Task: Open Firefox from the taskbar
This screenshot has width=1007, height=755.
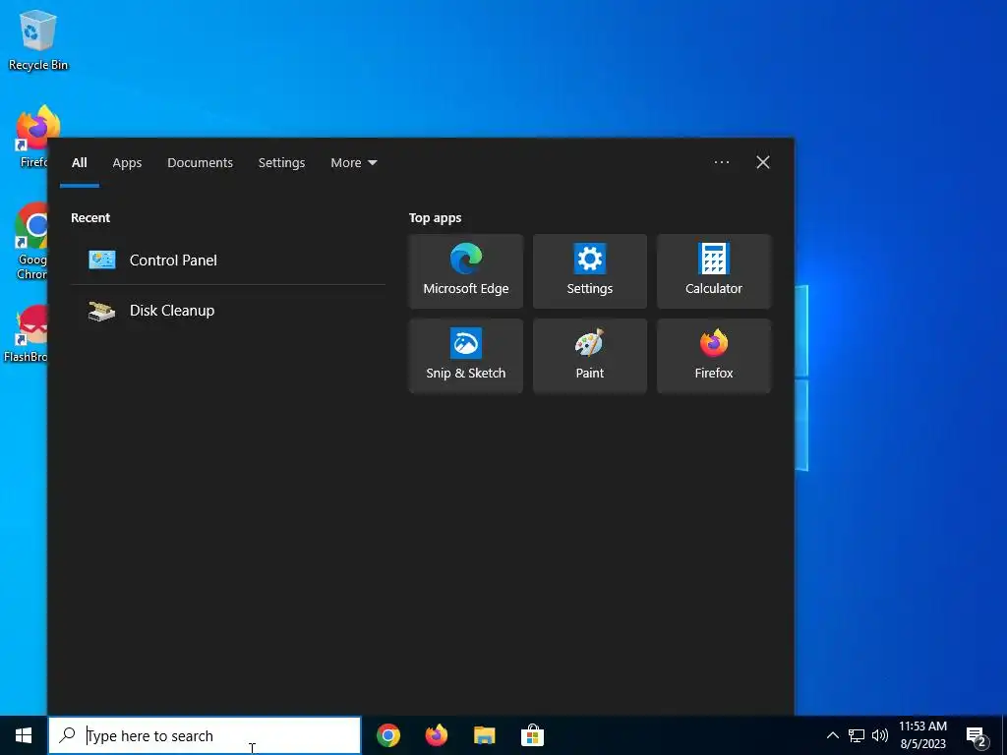Action: (x=437, y=735)
